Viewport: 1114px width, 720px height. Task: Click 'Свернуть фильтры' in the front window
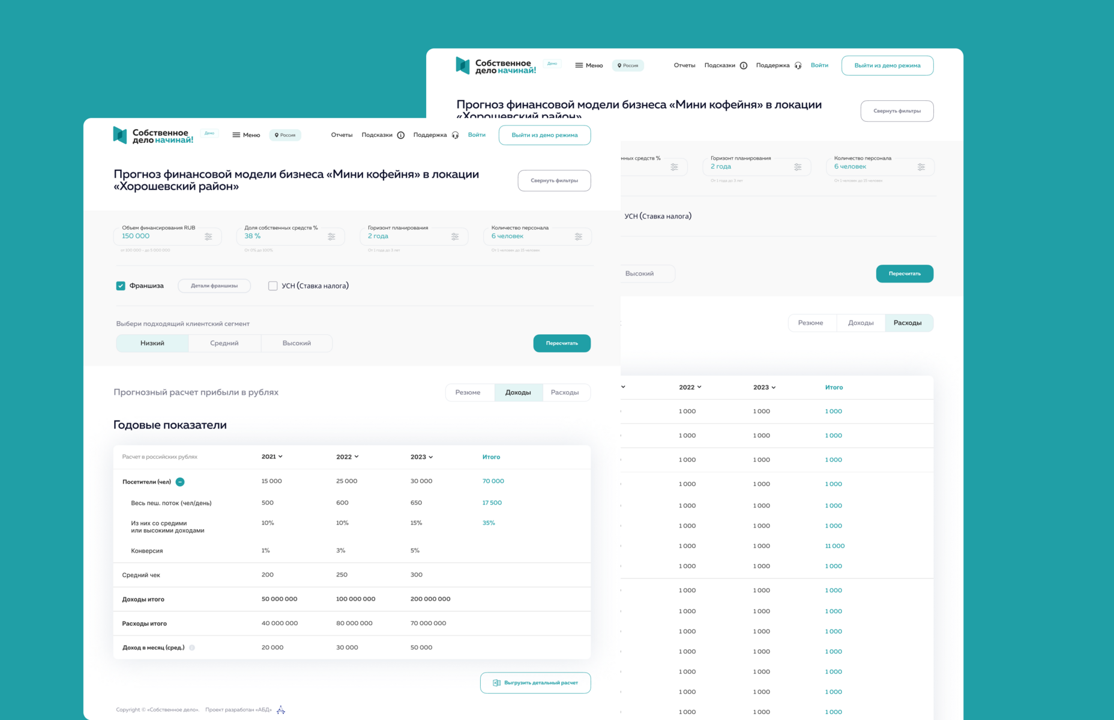tap(554, 181)
